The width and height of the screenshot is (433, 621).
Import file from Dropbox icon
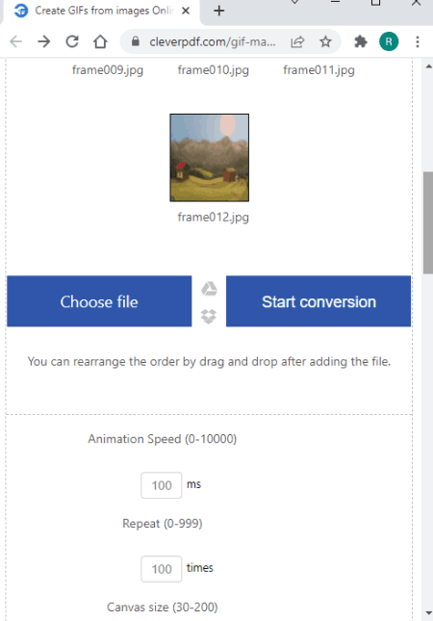(209, 316)
